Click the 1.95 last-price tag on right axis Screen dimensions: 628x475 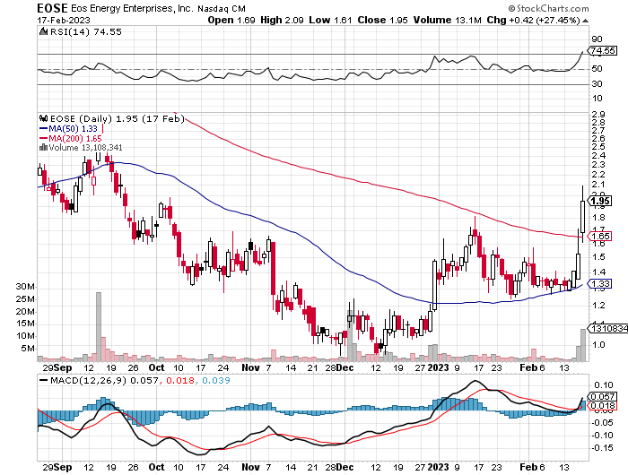tap(599, 201)
